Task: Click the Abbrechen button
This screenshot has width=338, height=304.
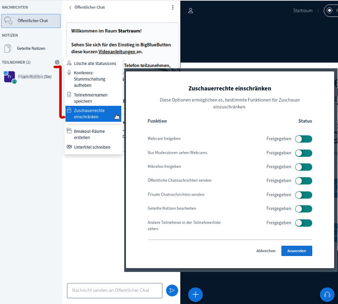Action: (x=266, y=251)
